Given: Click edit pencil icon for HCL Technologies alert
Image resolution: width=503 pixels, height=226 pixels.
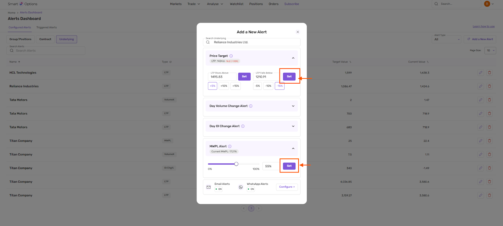Looking at the screenshot, I should point(481,73).
